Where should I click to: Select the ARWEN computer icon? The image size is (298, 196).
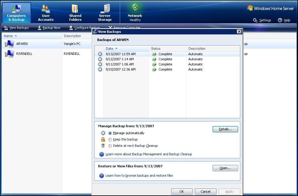pyautogui.click(x=9, y=44)
